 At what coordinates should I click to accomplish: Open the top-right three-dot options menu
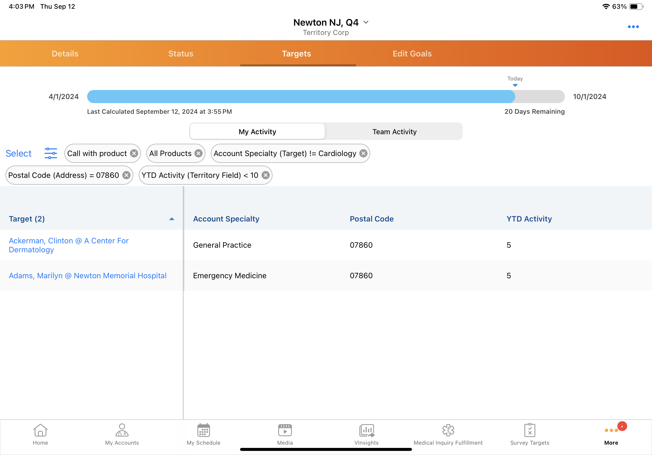pyautogui.click(x=633, y=27)
